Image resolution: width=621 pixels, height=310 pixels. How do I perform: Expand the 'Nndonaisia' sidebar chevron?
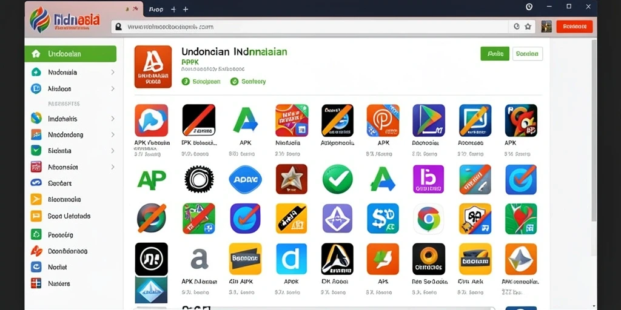pos(113,72)
